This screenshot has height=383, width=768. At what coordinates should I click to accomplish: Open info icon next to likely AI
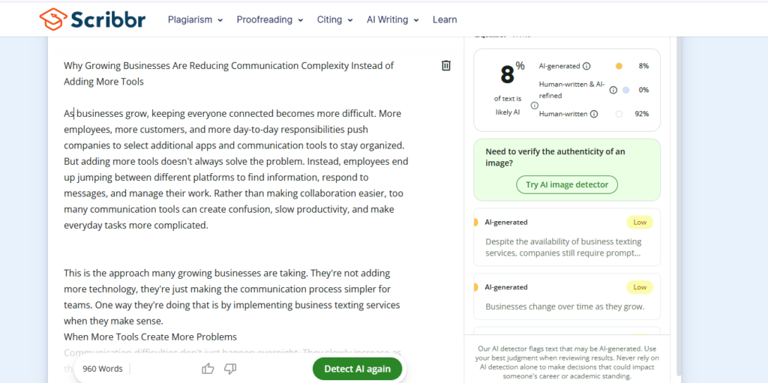pyautogui.click(x=534, y=105)
